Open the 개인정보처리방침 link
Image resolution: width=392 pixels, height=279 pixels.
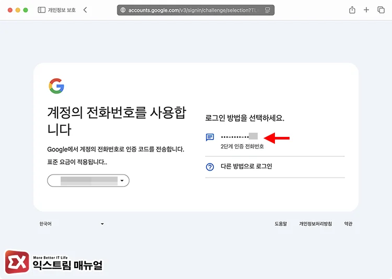[316, 224]
